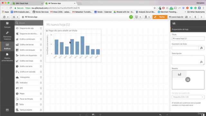Select Gráfico de tarta item
This screenshot has height=116, width=206.
pyautogui.click(x=29, y=66)
